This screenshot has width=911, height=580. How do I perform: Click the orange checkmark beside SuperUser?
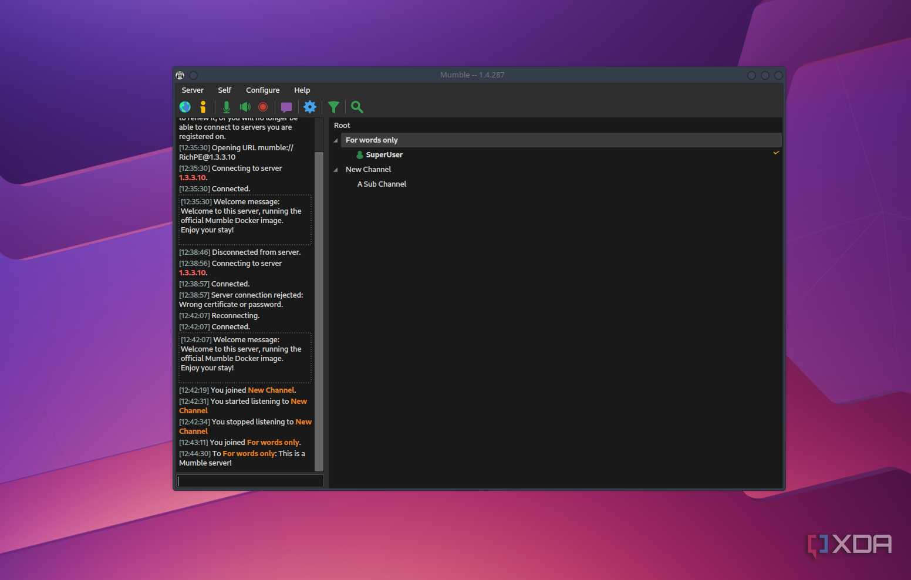(x=776, y=153)
